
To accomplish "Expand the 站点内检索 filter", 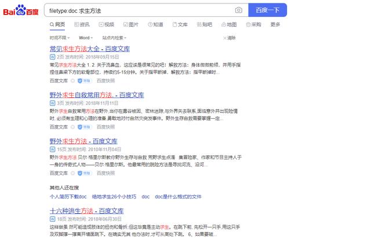I will click(x=114, y=38).
